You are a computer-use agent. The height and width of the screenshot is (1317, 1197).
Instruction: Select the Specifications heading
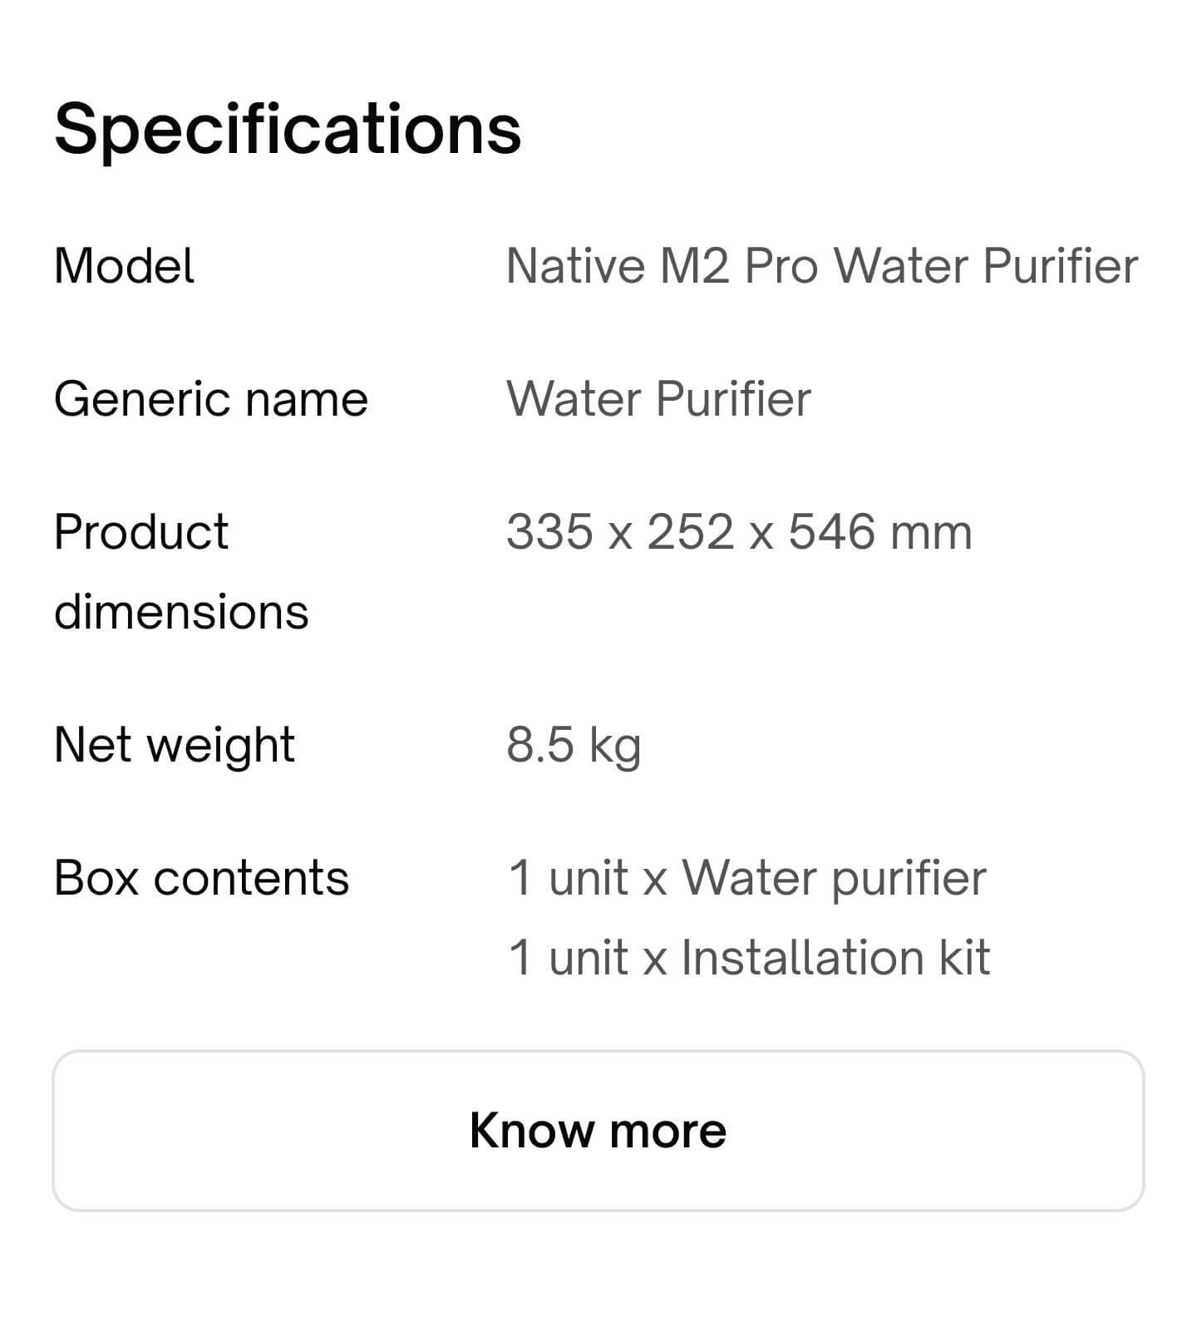(x=287, y=129)
